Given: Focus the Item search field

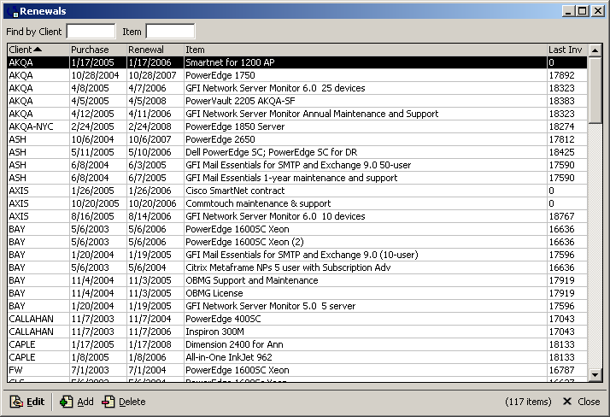Looking at the screenshot, I should pyautogui.click(x=170, y=32).
